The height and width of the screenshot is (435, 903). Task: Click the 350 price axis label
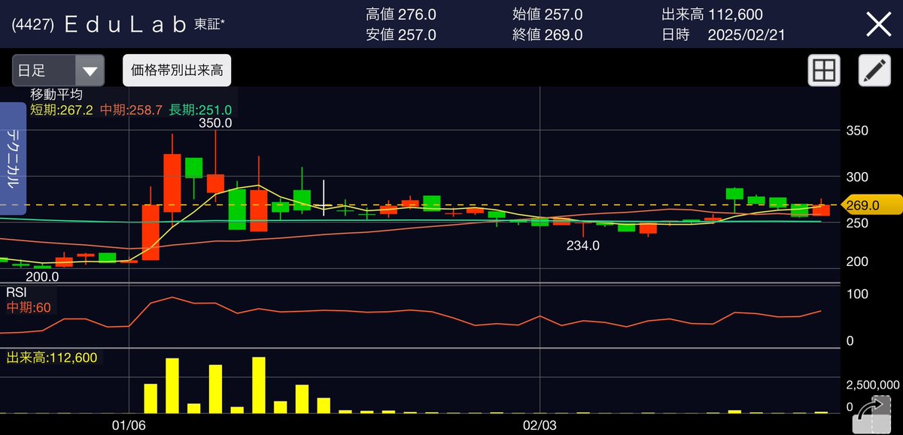857,131
